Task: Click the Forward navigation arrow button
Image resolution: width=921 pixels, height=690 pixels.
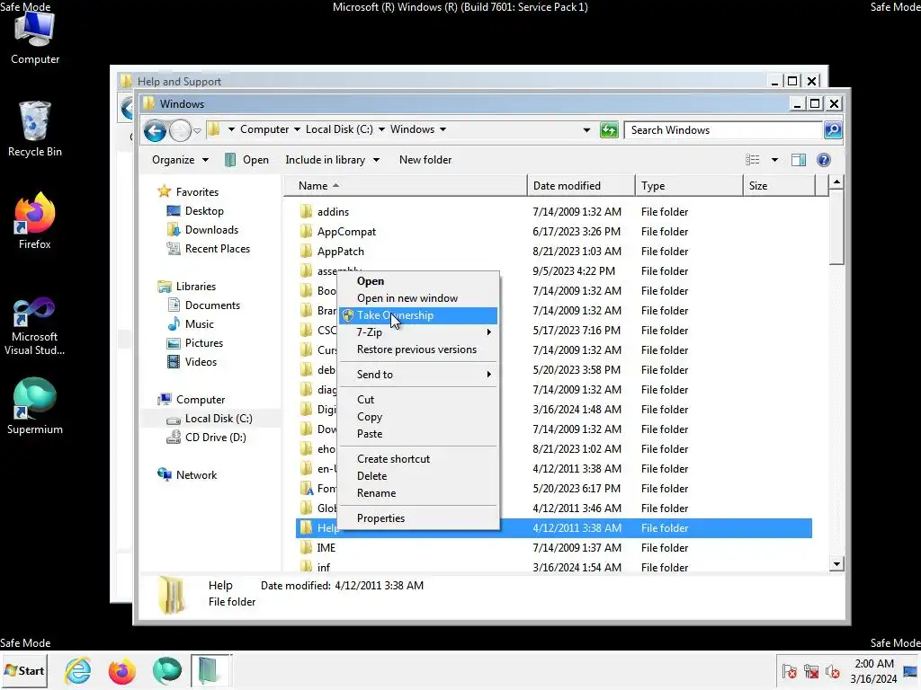Action: 180,130
